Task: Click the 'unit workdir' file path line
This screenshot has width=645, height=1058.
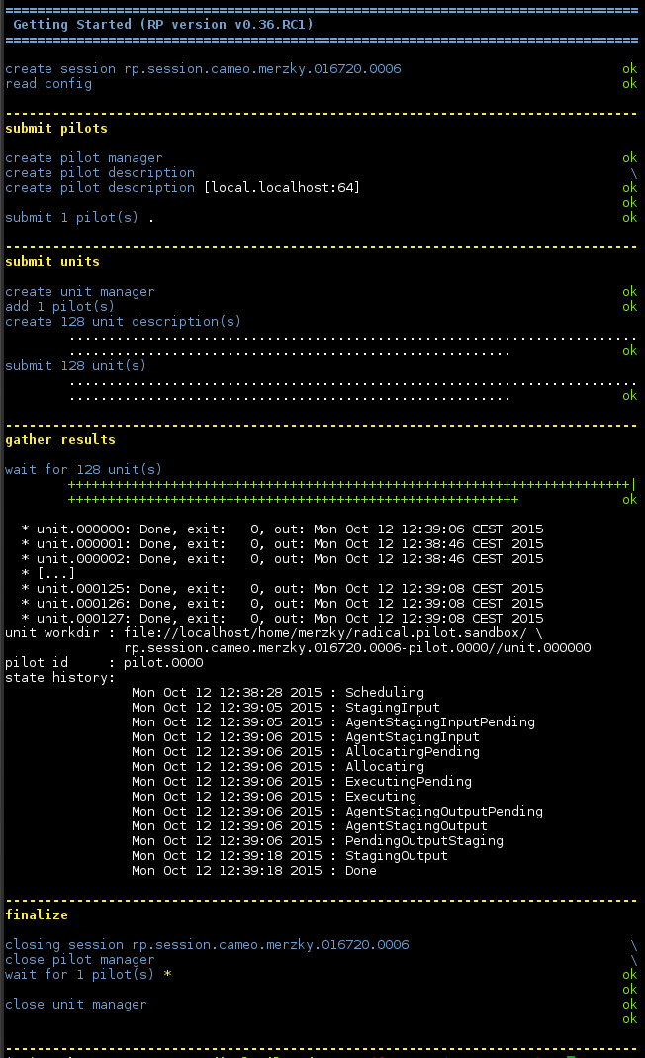Action: [x=274, y=632]
